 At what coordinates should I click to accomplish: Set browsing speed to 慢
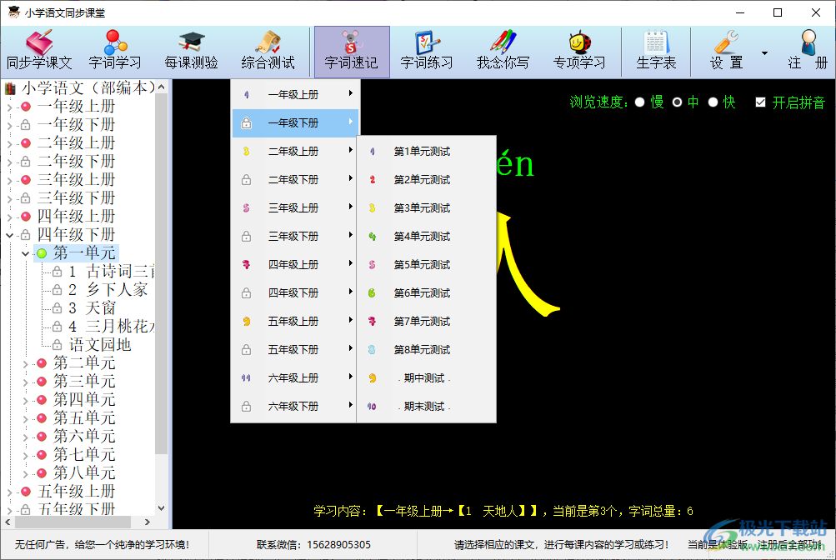point(638,102)
